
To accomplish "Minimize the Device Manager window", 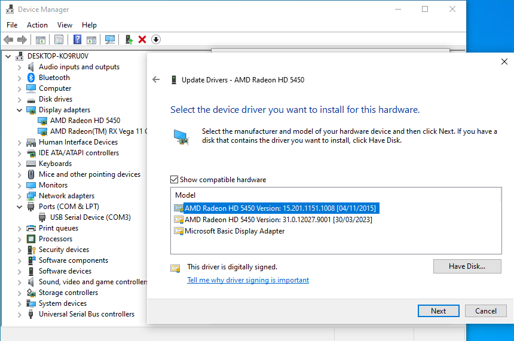I will click(398, 9).
